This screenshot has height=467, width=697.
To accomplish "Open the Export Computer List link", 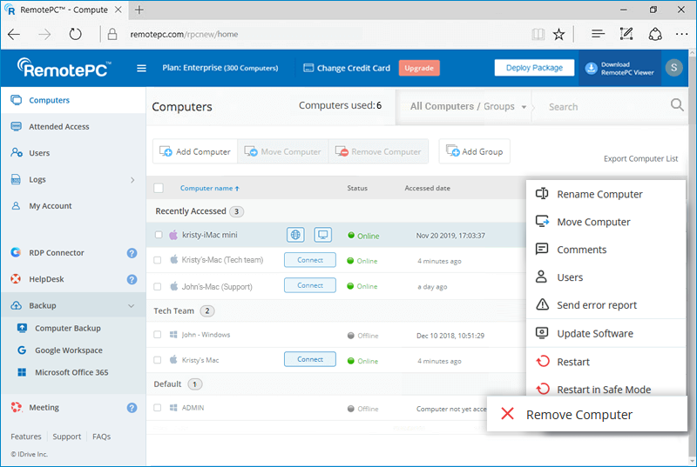I will tap(640, 159).
